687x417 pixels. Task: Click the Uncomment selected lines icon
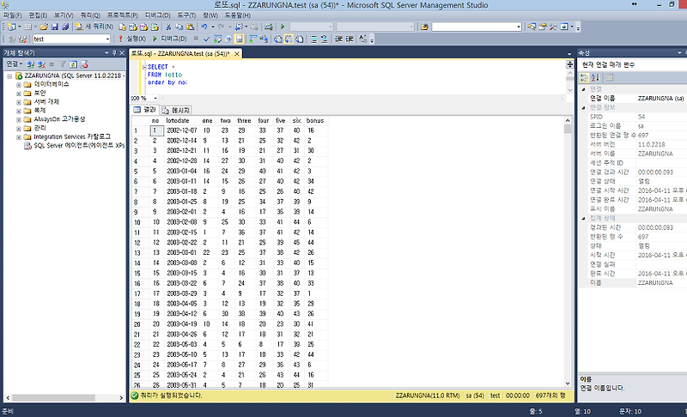pyautogui.click(x=325, y=39)
